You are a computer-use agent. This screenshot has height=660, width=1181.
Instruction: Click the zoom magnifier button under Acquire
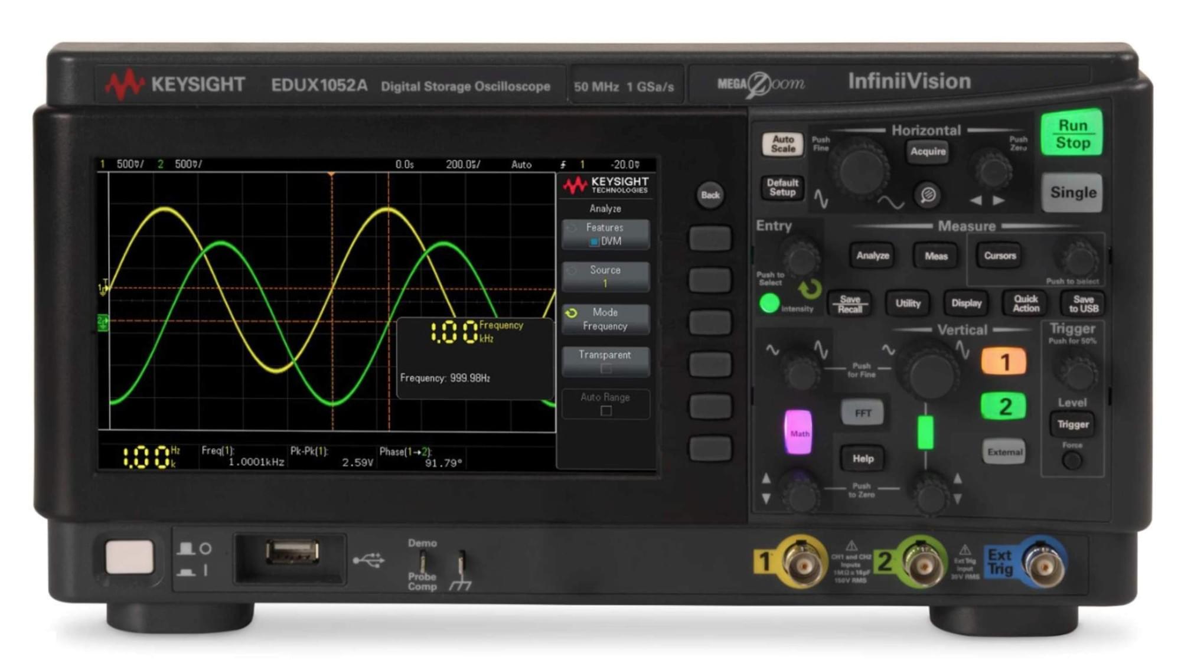click(x=928, y=194)
